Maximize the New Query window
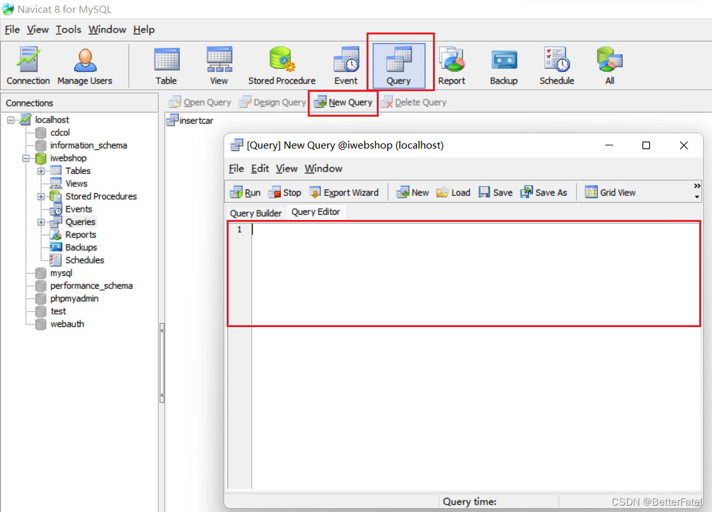This screenshot has width=712, height=512. click(646, 145)
